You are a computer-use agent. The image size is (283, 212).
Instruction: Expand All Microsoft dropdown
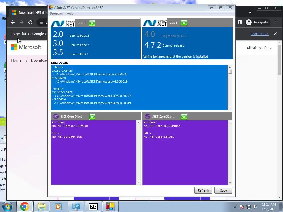pos(258,48)
